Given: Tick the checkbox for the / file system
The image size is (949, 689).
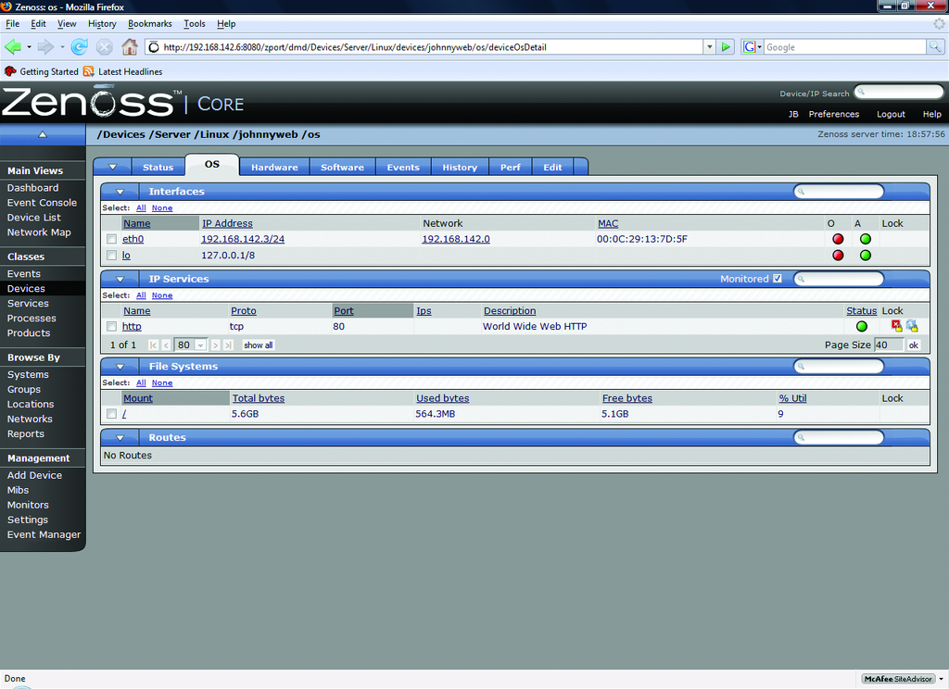Looking at the screenshot, I should [x=111, y=414].
